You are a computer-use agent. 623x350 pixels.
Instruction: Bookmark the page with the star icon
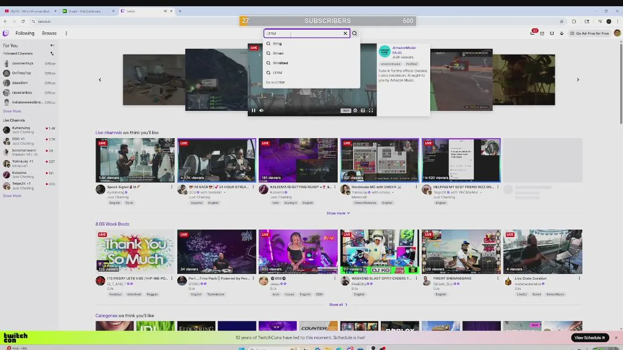[562, 21]
